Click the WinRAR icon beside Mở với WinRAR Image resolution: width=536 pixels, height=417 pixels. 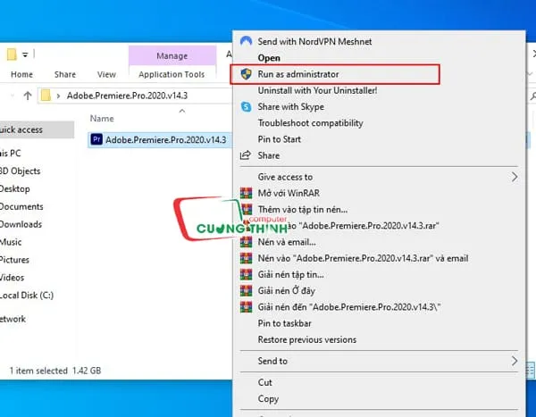[x=246, y=193]
